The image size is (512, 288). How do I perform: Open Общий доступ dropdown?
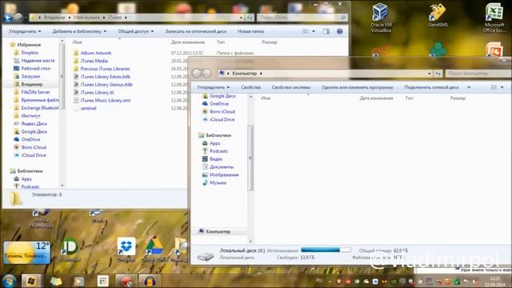click(135, 31)
